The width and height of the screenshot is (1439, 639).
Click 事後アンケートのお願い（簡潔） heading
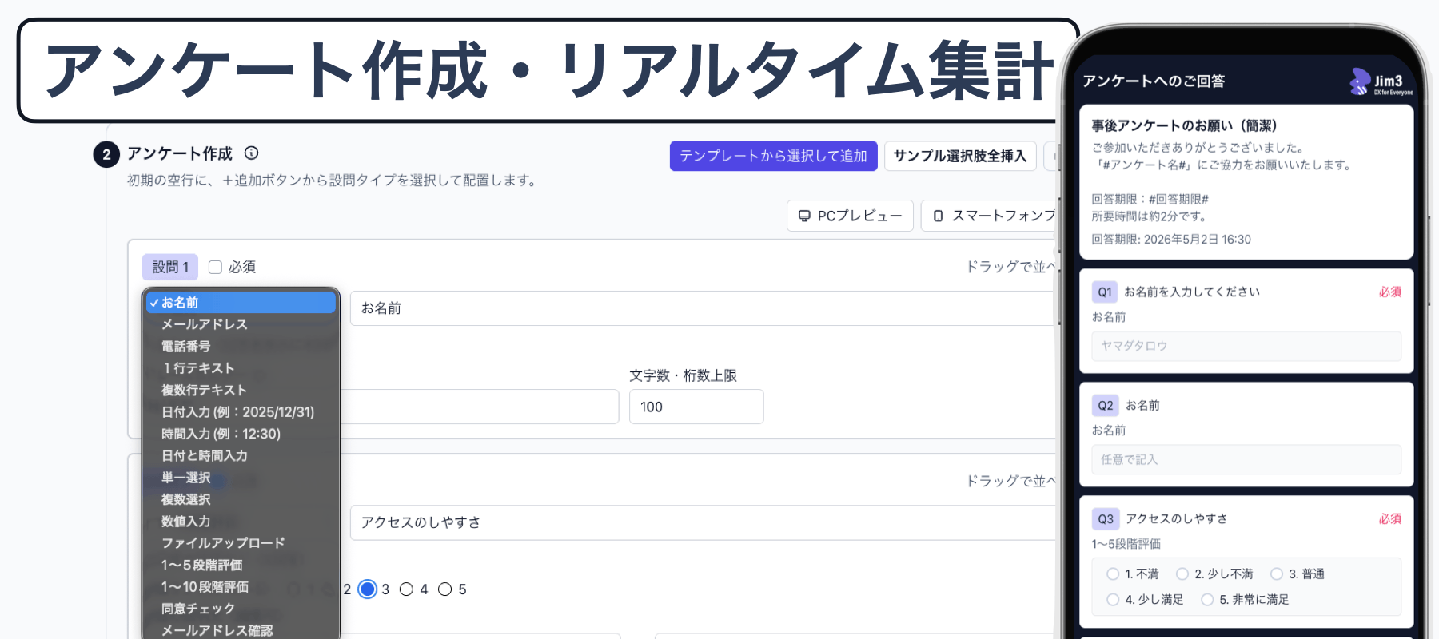[1184, 125]
